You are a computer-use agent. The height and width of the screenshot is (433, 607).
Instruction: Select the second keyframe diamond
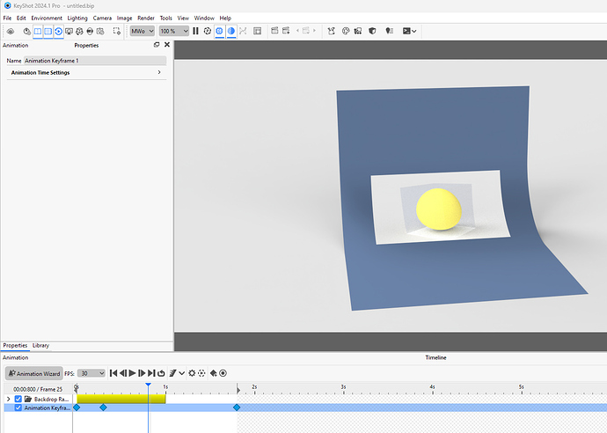point(103,407)
